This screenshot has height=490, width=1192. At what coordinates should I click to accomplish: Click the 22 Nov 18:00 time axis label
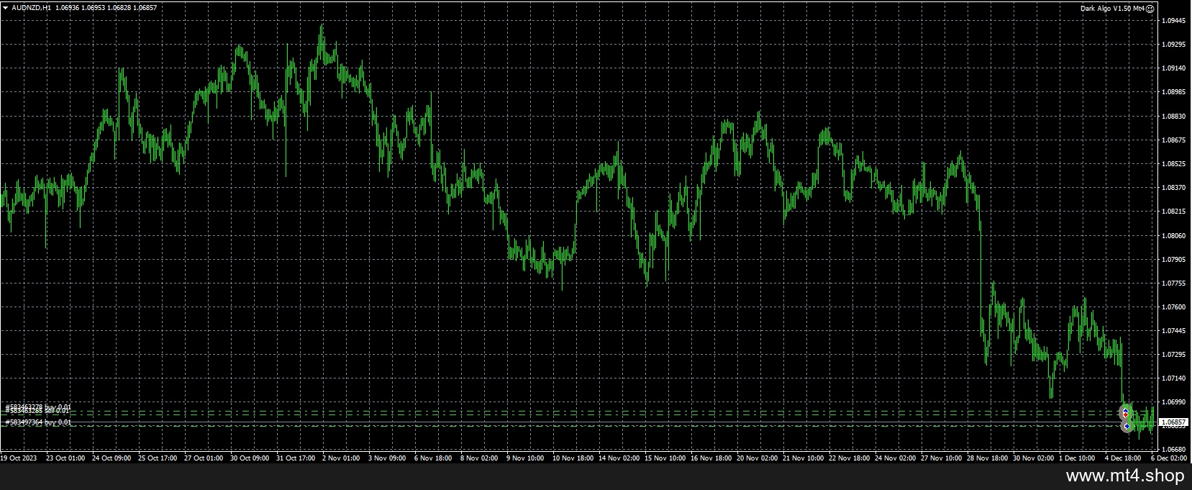click(849, 458)
